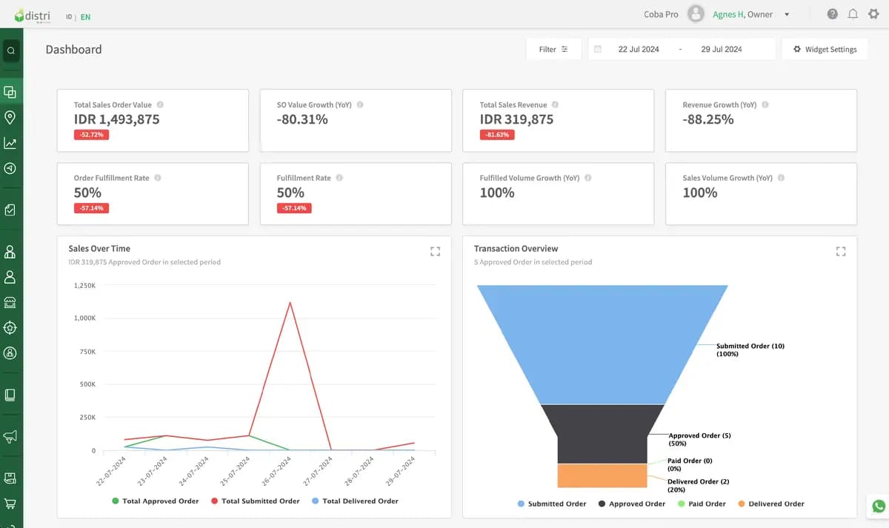The height and width of the screenshot is (528, 889).
Task: Switch language to ID
Action: (69, 17)
